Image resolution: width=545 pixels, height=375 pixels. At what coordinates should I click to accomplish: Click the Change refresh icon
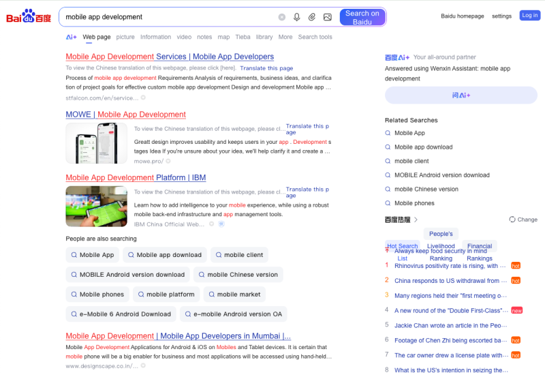click(512, 219)
